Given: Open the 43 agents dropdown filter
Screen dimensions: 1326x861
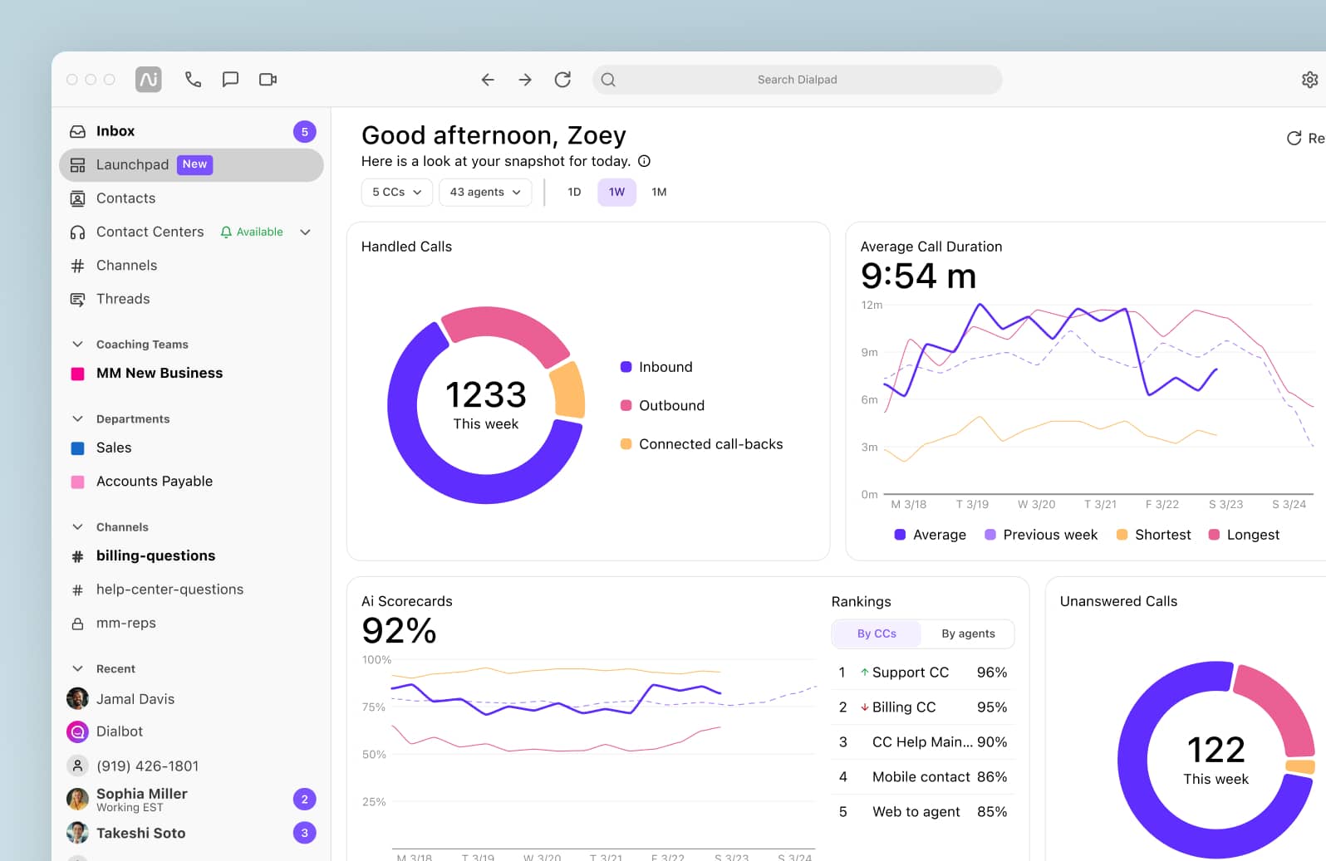Looking at the screenshot, I should [484, 192].
